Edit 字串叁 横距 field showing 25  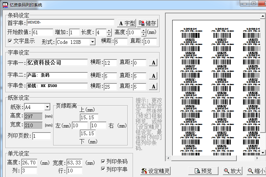pyautogui.click(x=110, y=87)
